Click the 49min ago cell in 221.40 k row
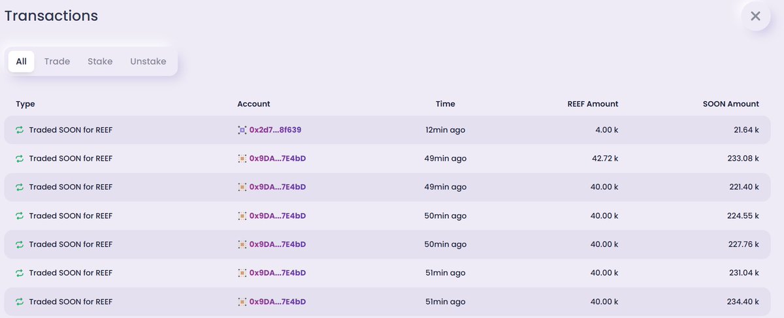Viewport: 784px width, 318px height. click(x=446, y=187)
